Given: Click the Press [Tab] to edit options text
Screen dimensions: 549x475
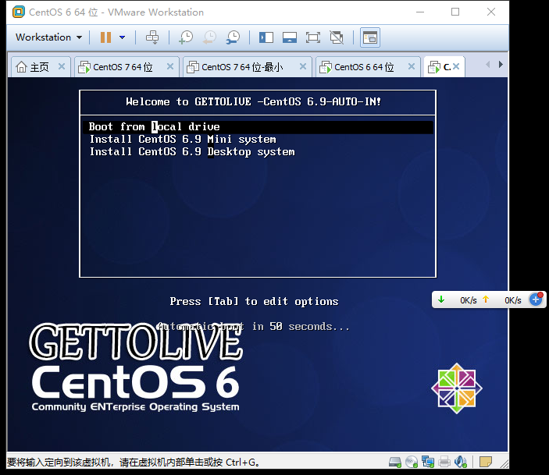Looking at the screenshot, I should pyautogui.click(x=254, y=302).
